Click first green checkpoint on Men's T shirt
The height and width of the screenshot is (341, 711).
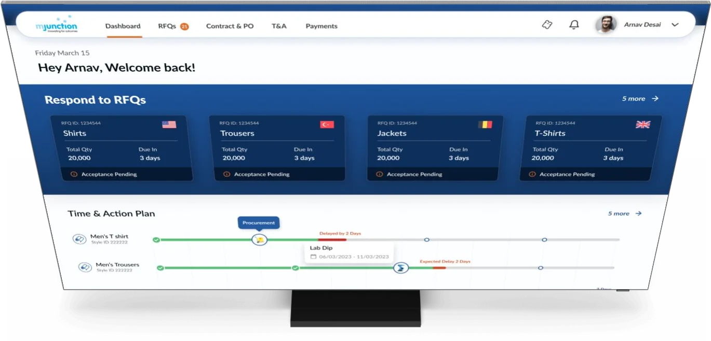pyautogui.click(x=156, y=240)
